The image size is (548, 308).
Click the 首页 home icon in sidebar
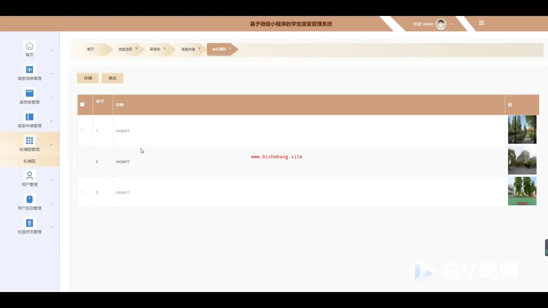(29, 46)
